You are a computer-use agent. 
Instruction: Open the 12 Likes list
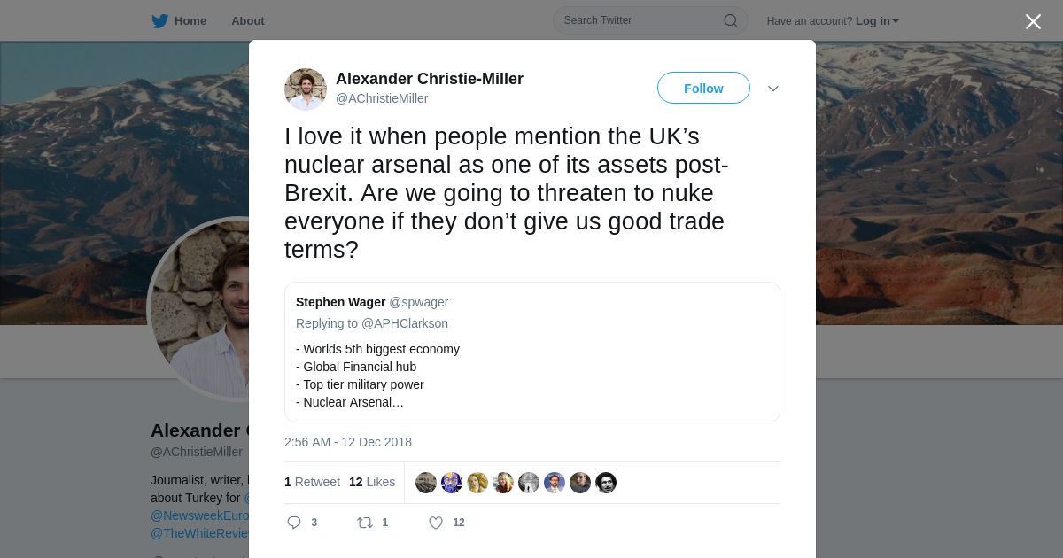coord(372,482)
